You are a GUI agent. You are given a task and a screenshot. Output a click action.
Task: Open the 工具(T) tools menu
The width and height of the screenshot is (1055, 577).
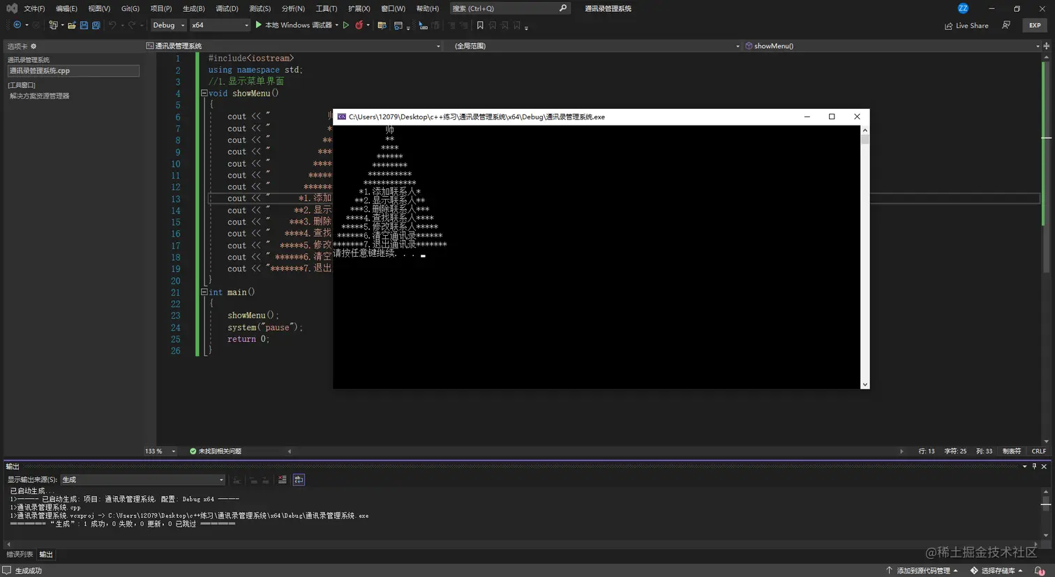[326, 8]
